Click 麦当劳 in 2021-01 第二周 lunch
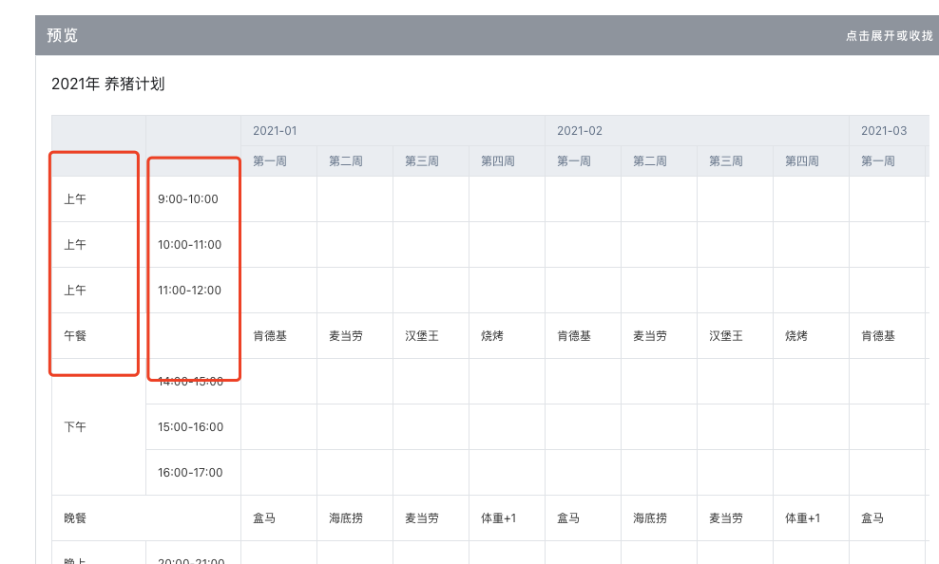 pos(346,336)
